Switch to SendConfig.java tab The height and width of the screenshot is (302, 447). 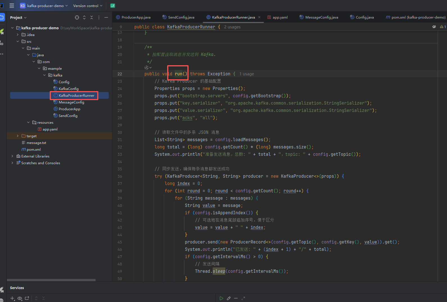[x=178, y=17]
